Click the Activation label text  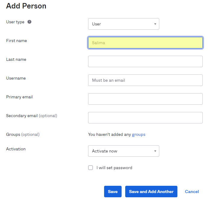pos(16,149)
